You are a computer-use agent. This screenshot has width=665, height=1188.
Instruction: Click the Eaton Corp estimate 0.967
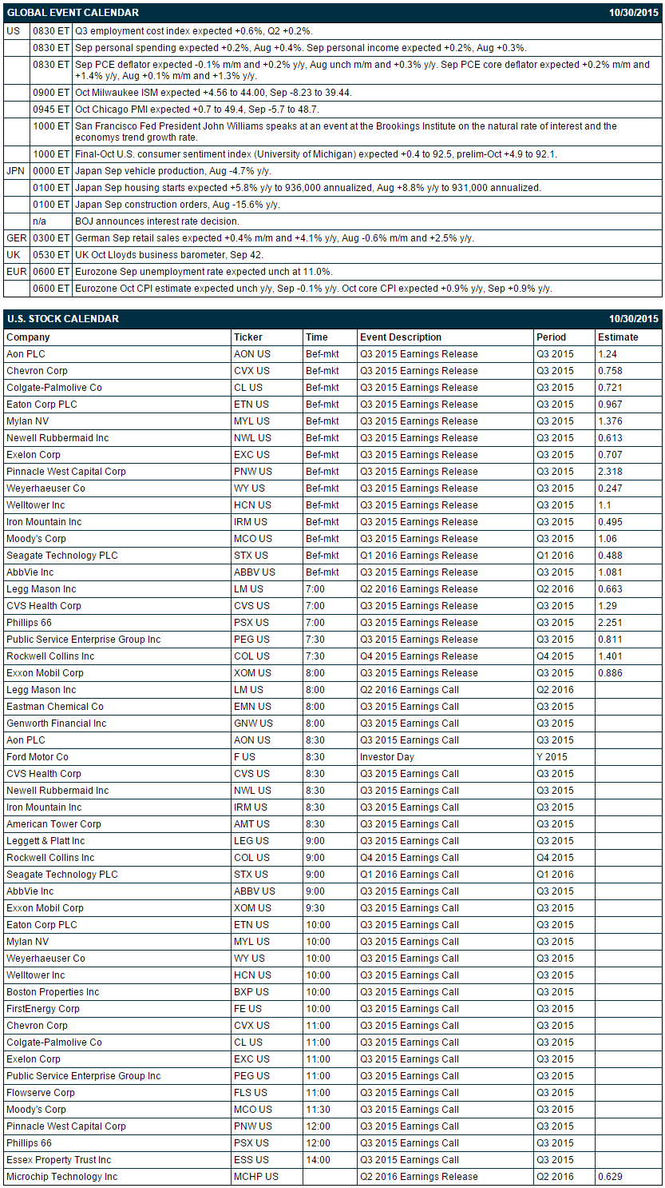[611, 405]
